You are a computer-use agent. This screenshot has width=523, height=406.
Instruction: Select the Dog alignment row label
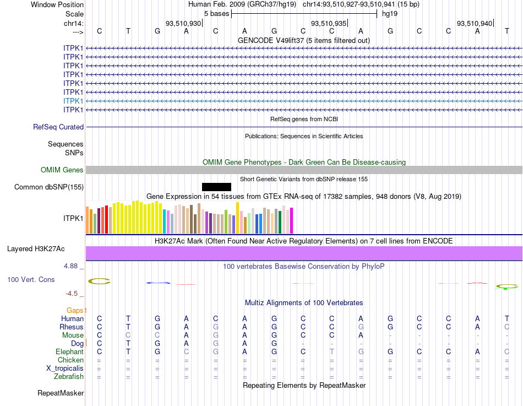pos(77,344)
